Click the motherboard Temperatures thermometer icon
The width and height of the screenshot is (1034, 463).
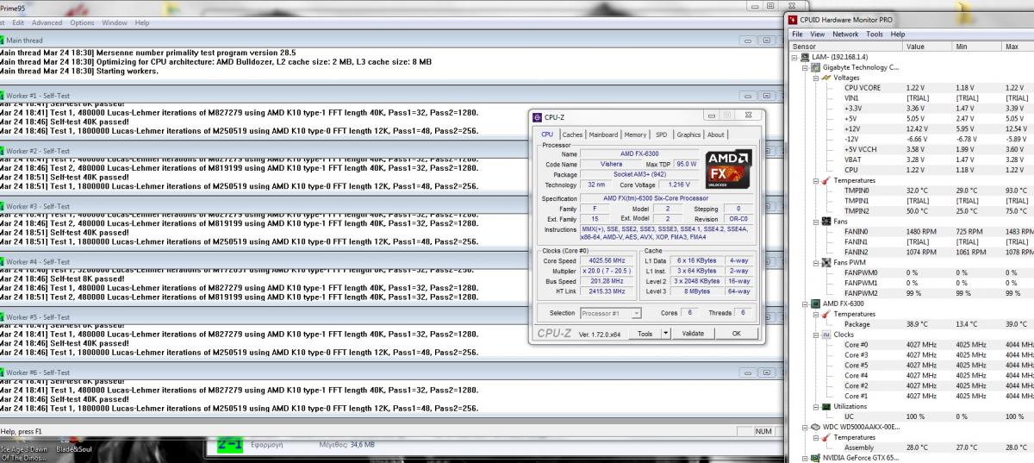pyautogui.click(x=827, y=180)
